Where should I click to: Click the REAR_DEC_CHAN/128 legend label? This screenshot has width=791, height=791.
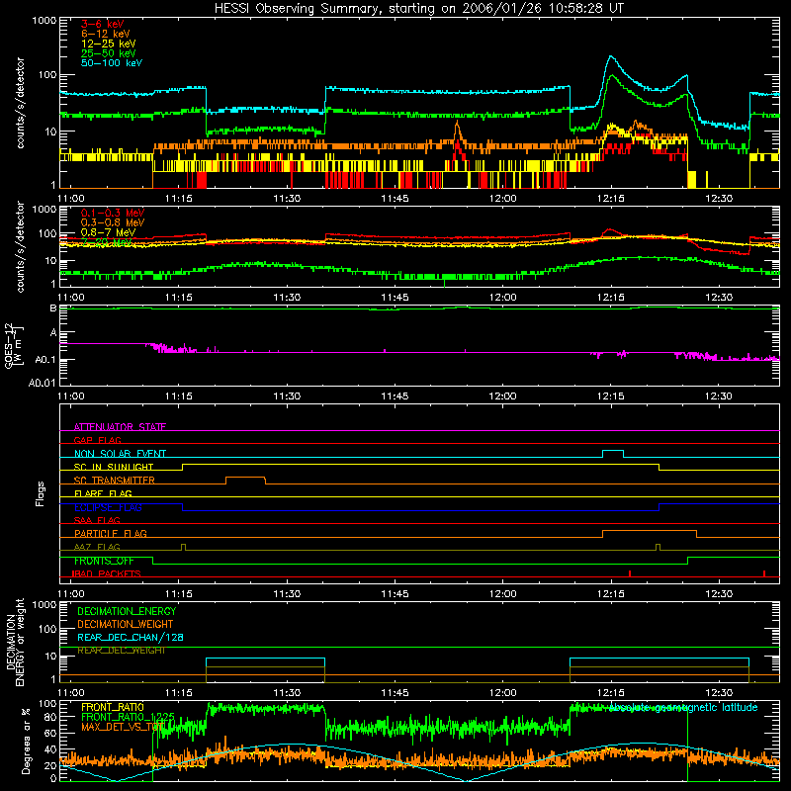click(x=131, y=638)
